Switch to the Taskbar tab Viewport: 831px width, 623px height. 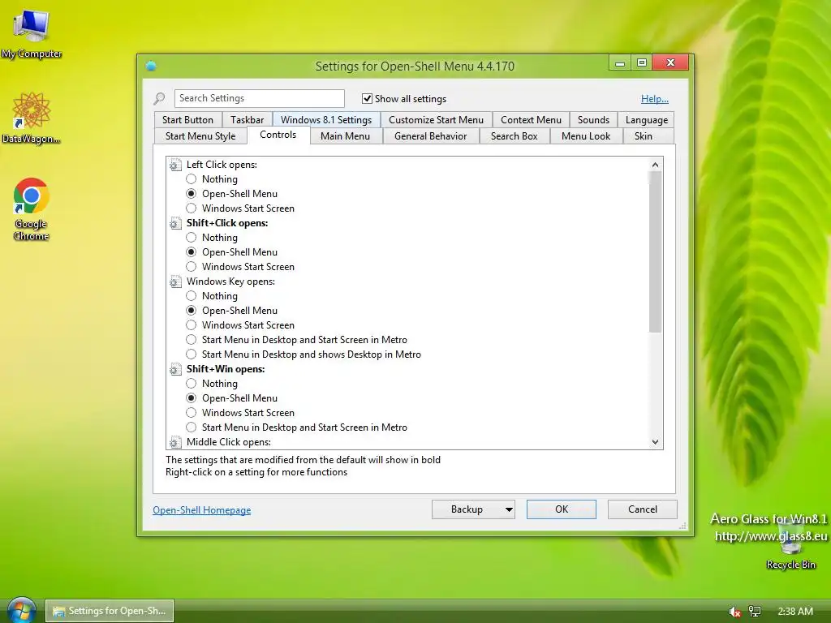[247, 120]
